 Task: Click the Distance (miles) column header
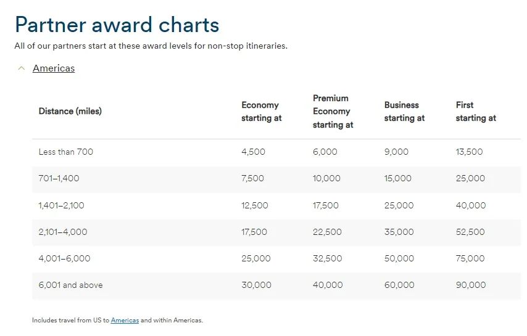(x=70, y=112)
